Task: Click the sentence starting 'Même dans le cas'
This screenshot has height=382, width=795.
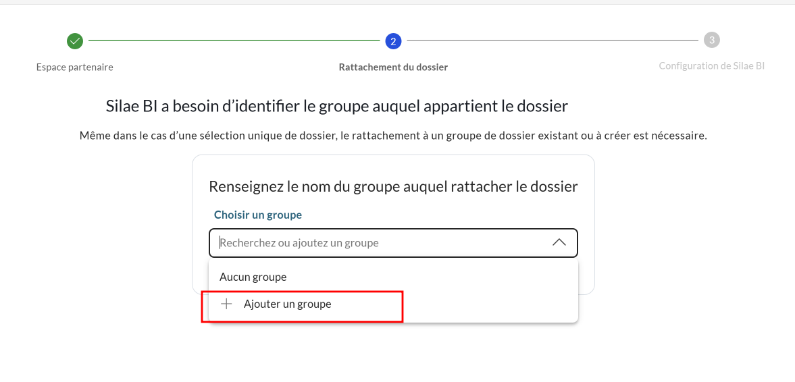Action: [x=393, y=136]
